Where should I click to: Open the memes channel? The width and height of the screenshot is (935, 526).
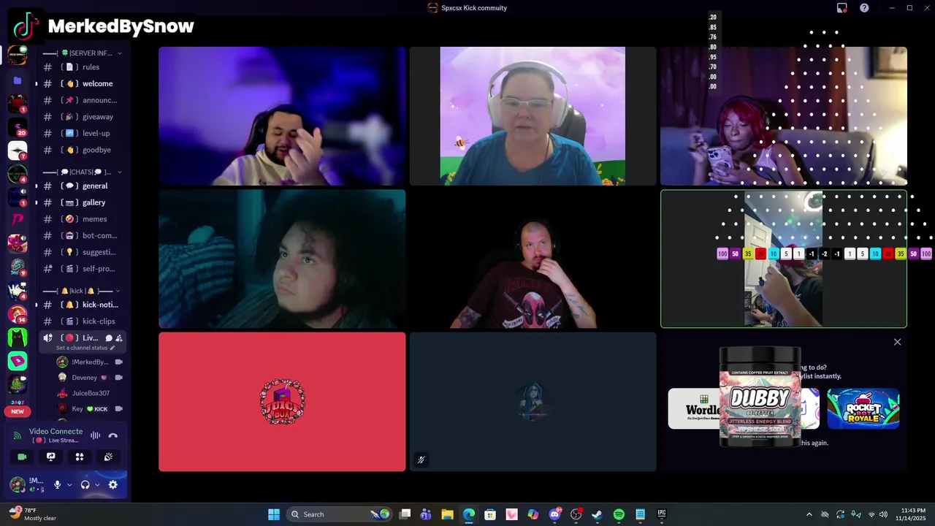coord(81,219)
